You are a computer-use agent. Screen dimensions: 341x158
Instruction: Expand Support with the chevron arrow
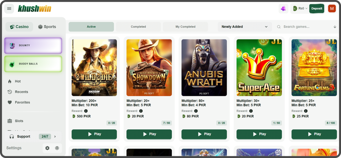(x=55, y=136)
